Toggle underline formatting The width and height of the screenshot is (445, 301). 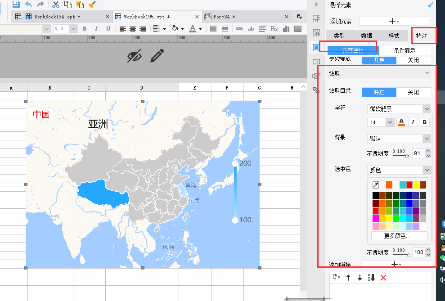coord(108,29)
